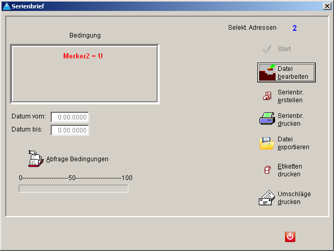Screen dimensions: 334x251
Task: Click the selected addresses count 2
Action: (x=294, y=28)
